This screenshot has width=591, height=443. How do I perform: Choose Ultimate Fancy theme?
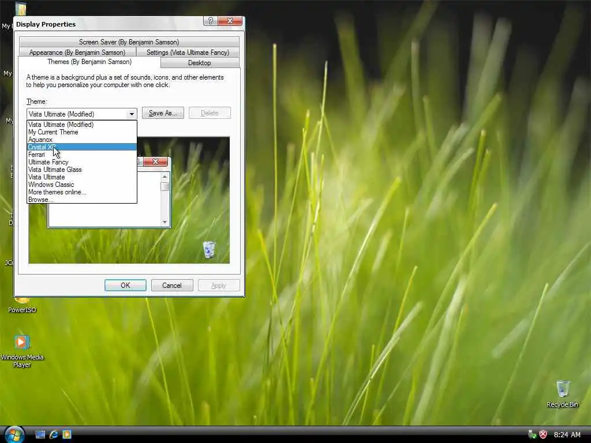(82, 162)
